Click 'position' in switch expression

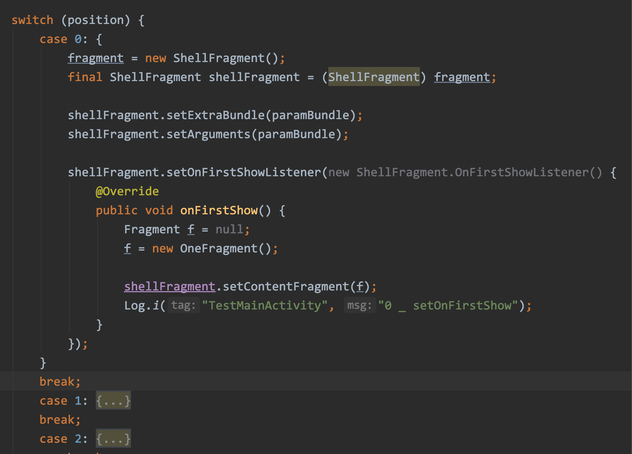(x=95, y=20)
